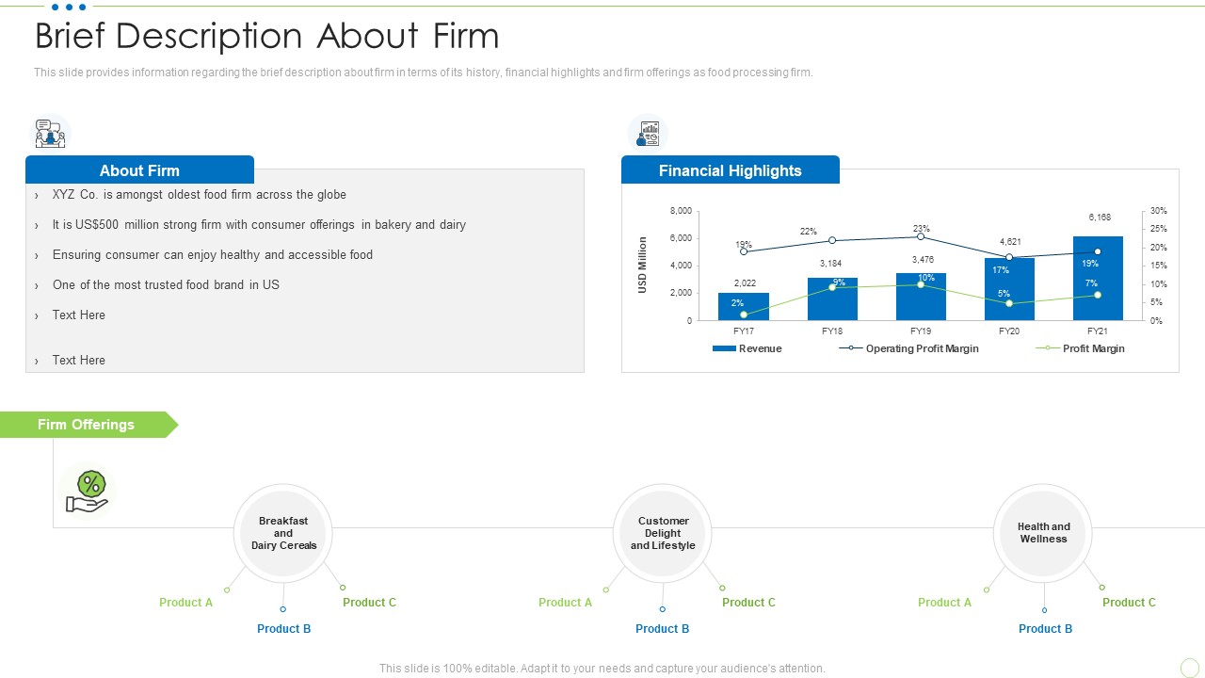Select the Health and Wellness circle
1205x678 pixels.
tap(1043, 534)
